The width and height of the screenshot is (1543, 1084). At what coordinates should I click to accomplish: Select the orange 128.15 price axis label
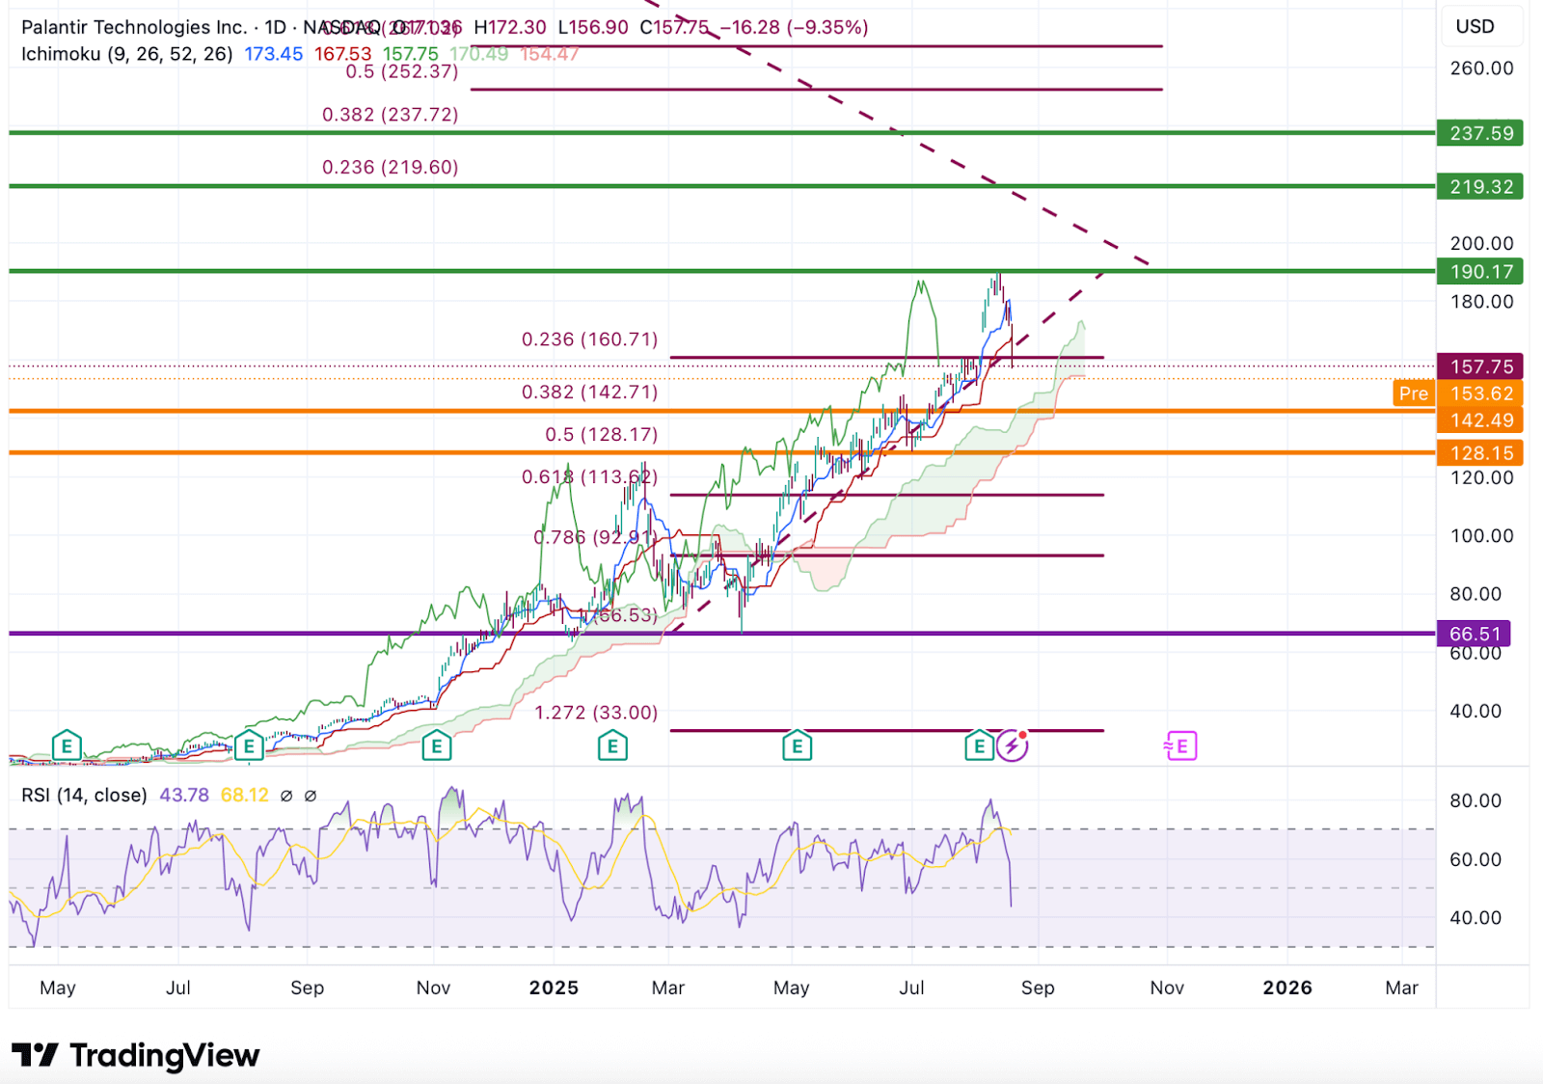pyautogui.click(x=1480, y=453)
